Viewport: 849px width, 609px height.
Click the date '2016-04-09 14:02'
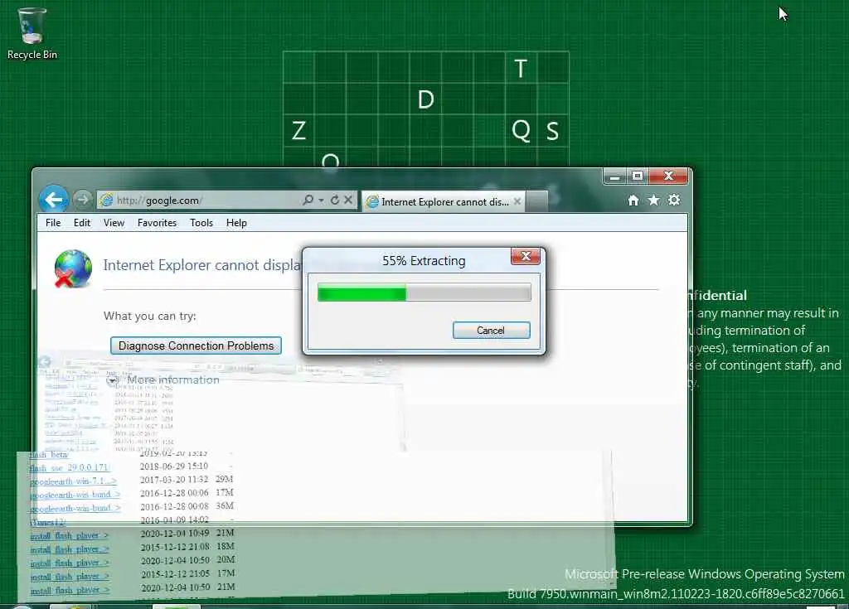[174, 520]
